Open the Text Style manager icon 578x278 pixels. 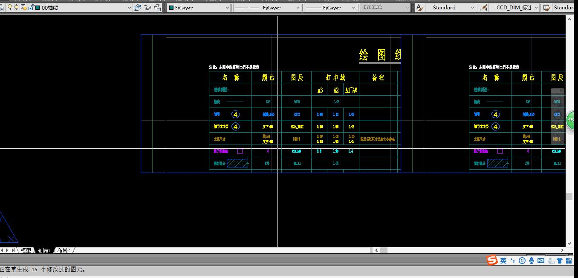pos(420,8)
